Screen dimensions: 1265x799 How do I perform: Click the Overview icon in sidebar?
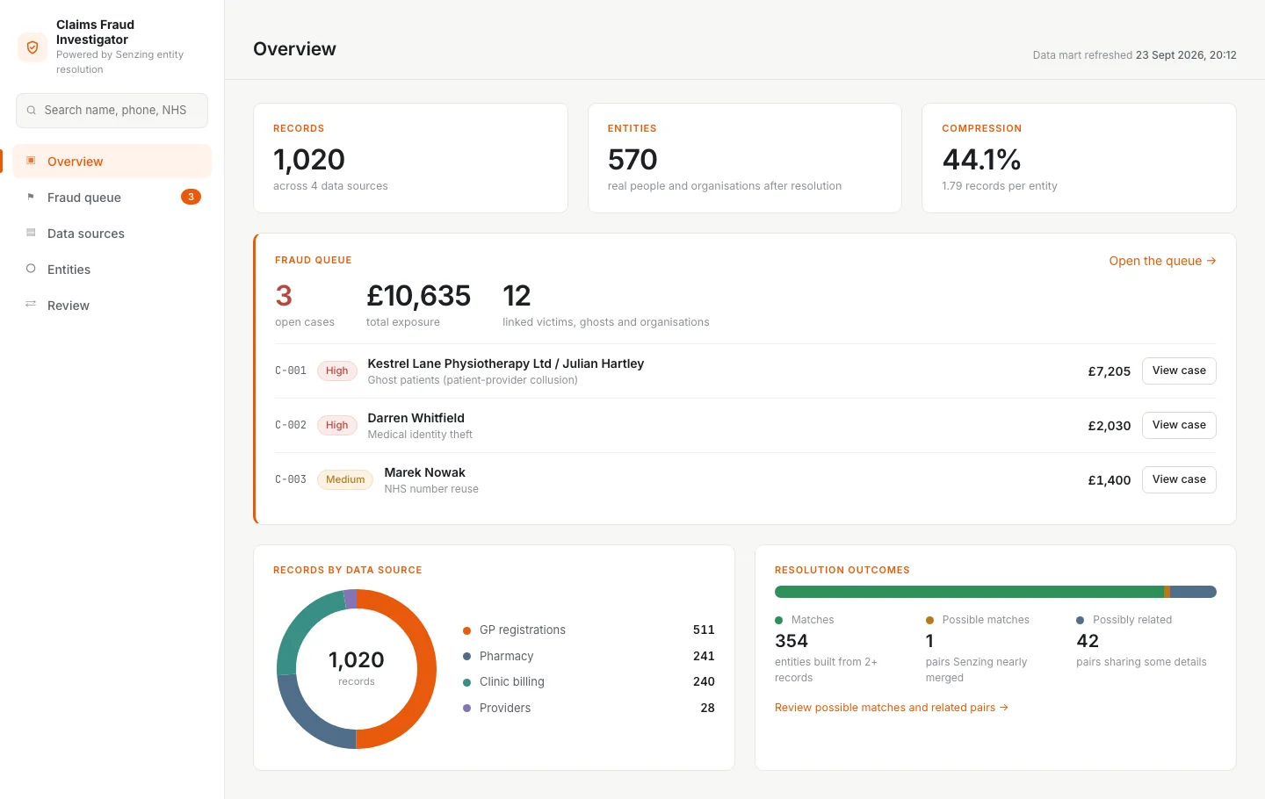pos(31,161)
